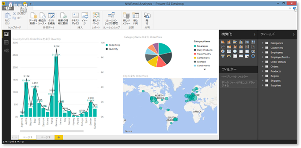Image resolution: width=301 pixels, height=148 pixels.
Task: Select the stacked bar chart visualization
Action: [223, 42]
